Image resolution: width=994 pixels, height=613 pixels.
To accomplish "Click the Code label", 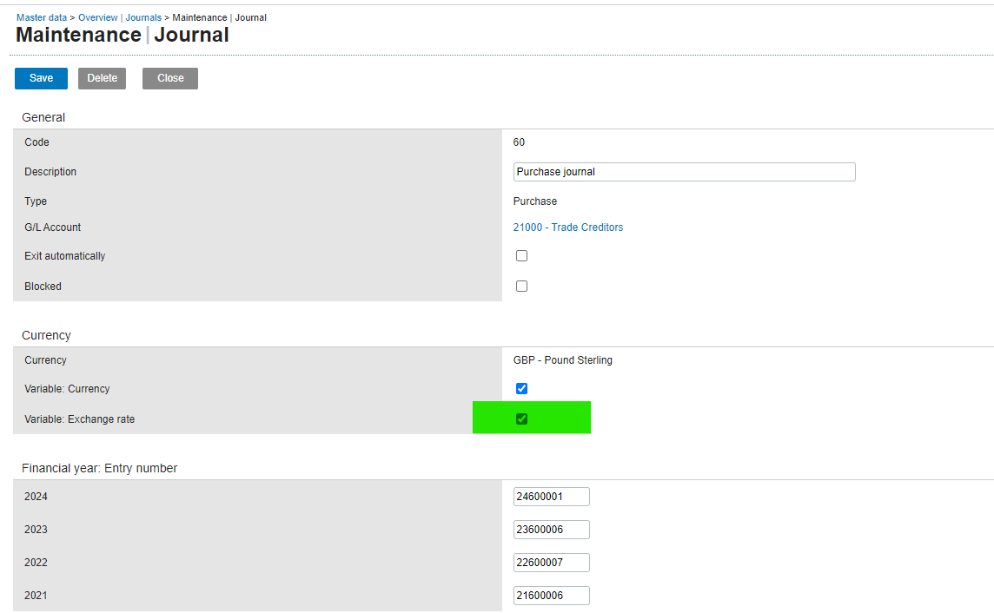I will (x=36, y=142).
